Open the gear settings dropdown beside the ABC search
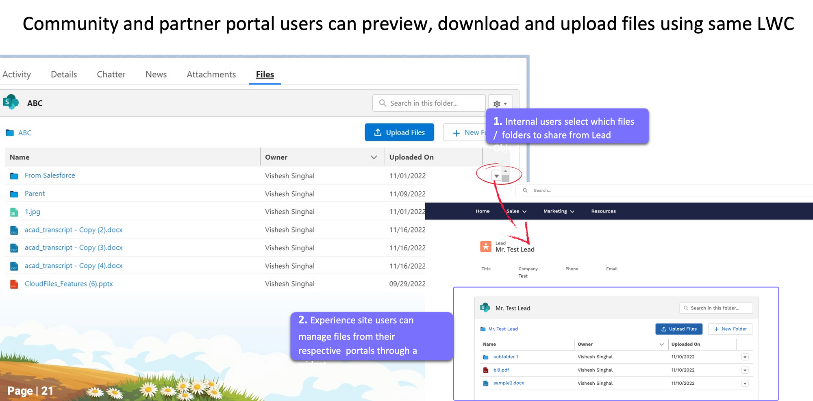Image resolution: width=813 pixels, height=401 pixels. [500, 104]
